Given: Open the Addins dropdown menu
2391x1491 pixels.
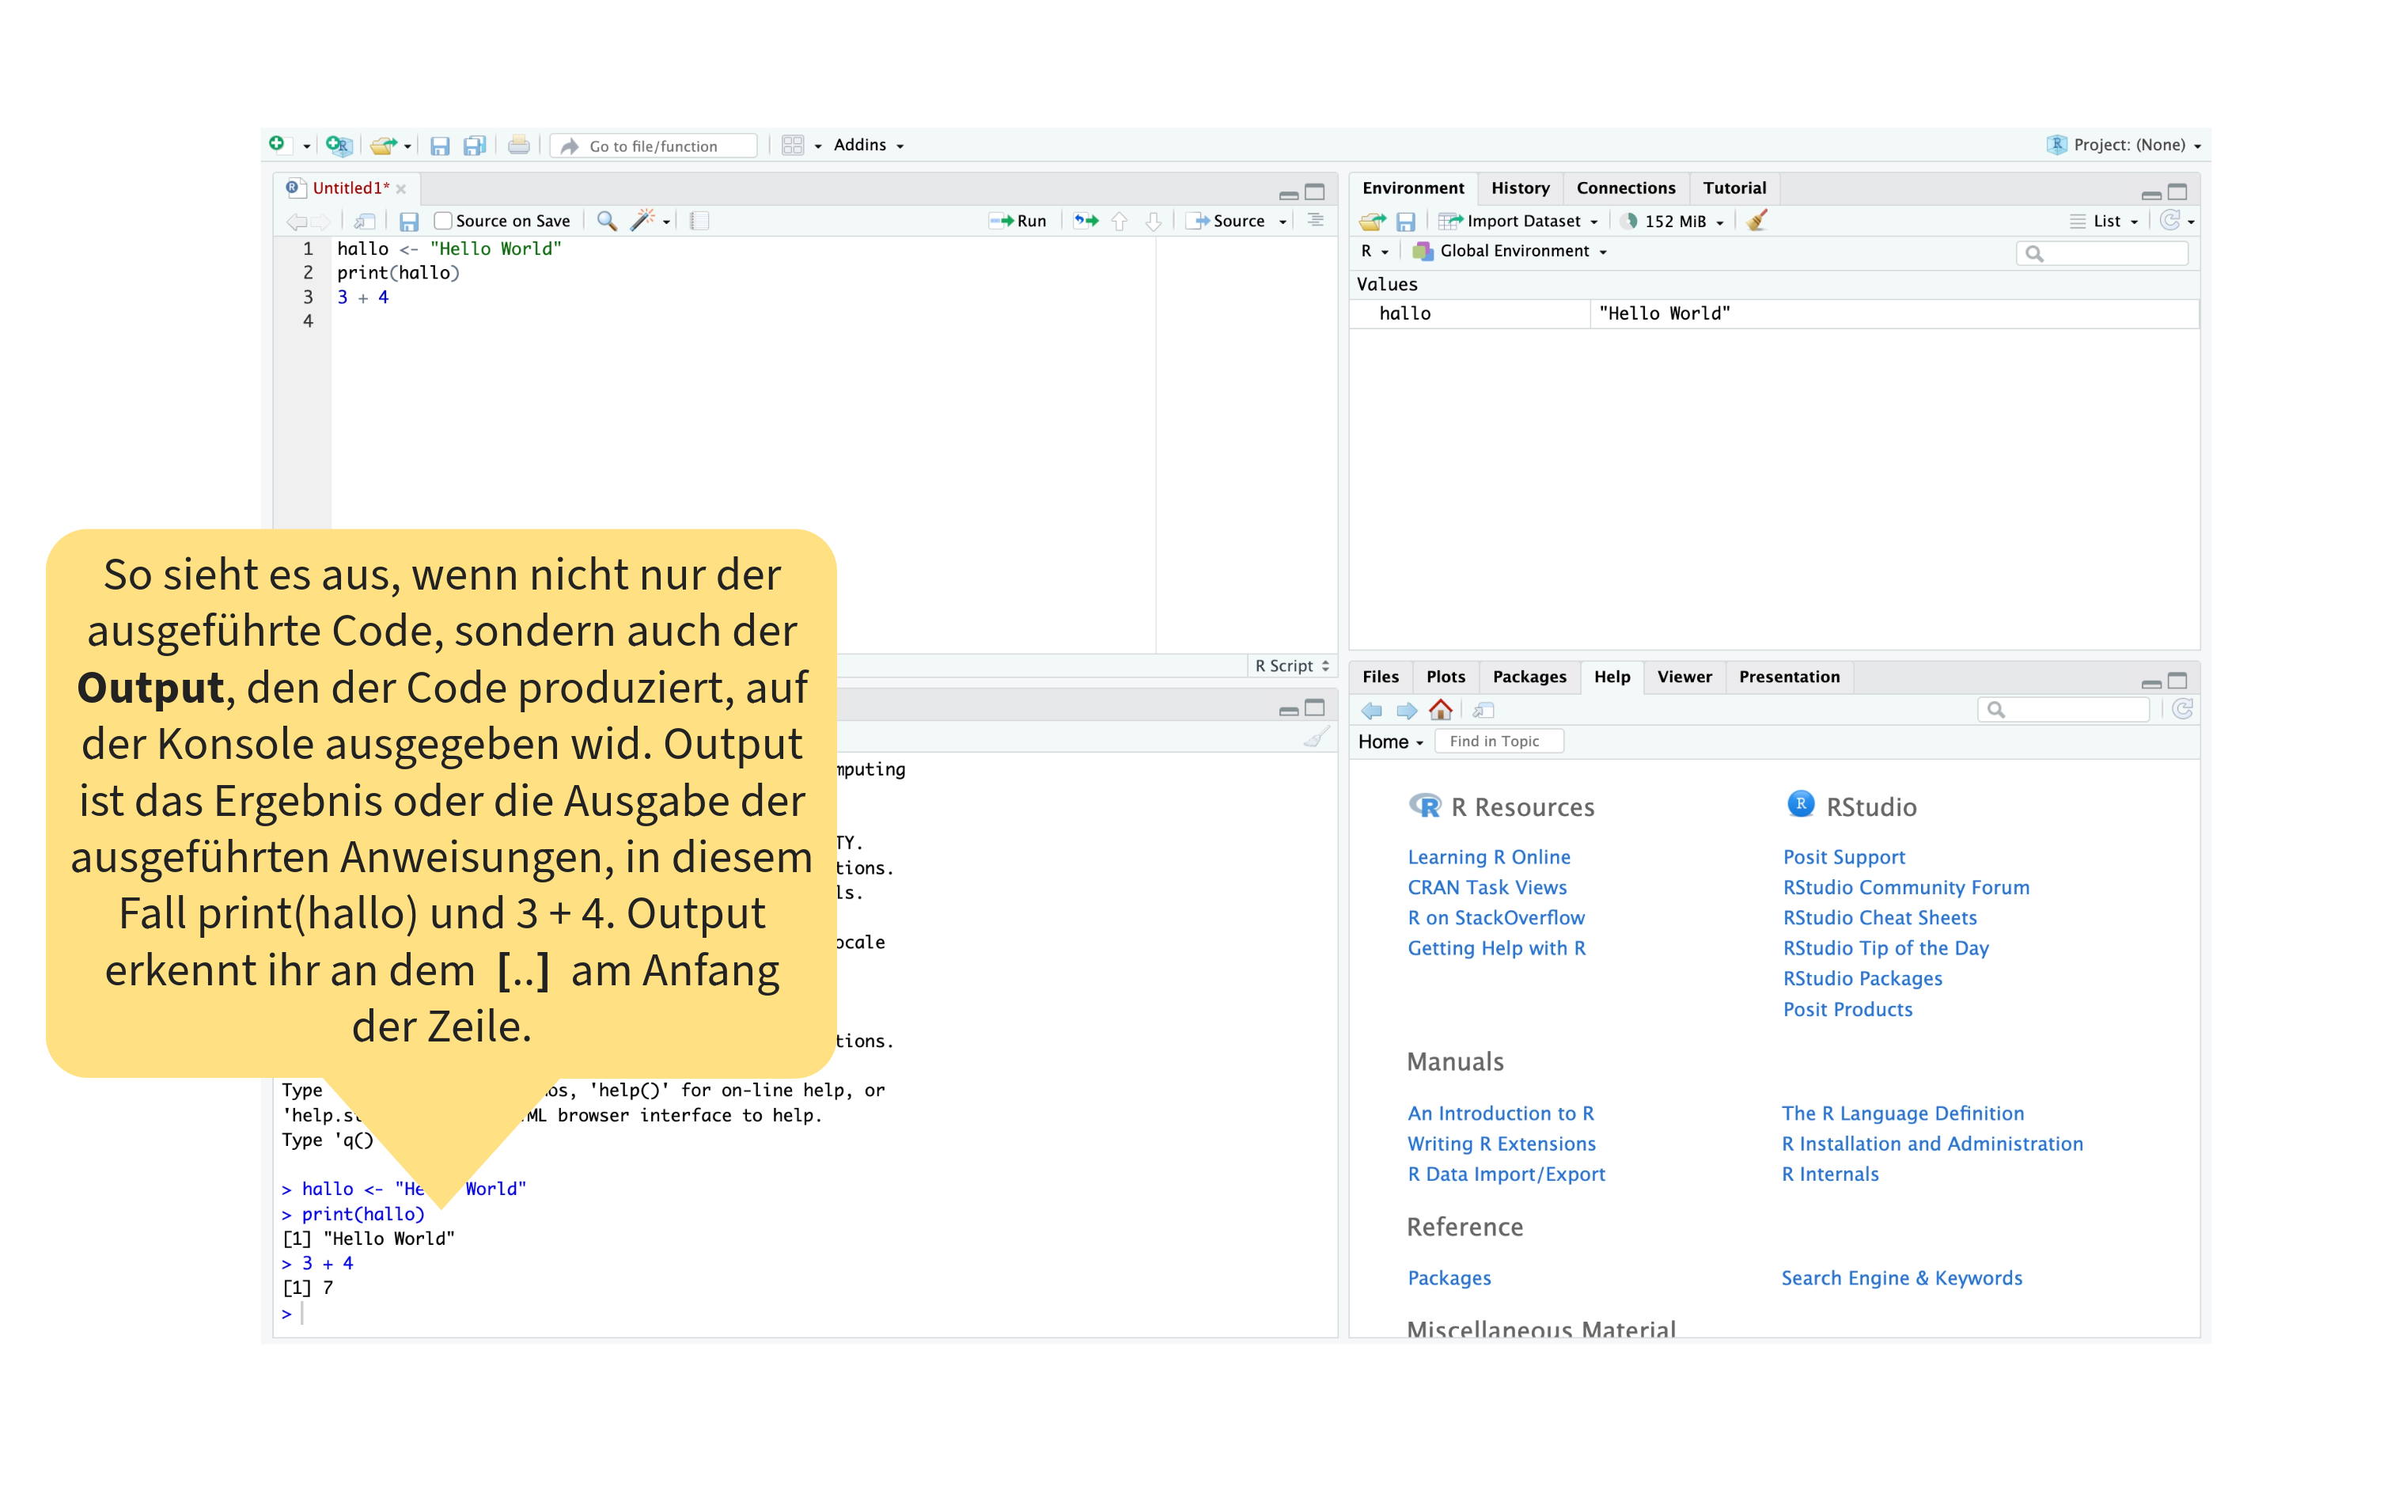Looking at the screenshot, I should 867,145.
